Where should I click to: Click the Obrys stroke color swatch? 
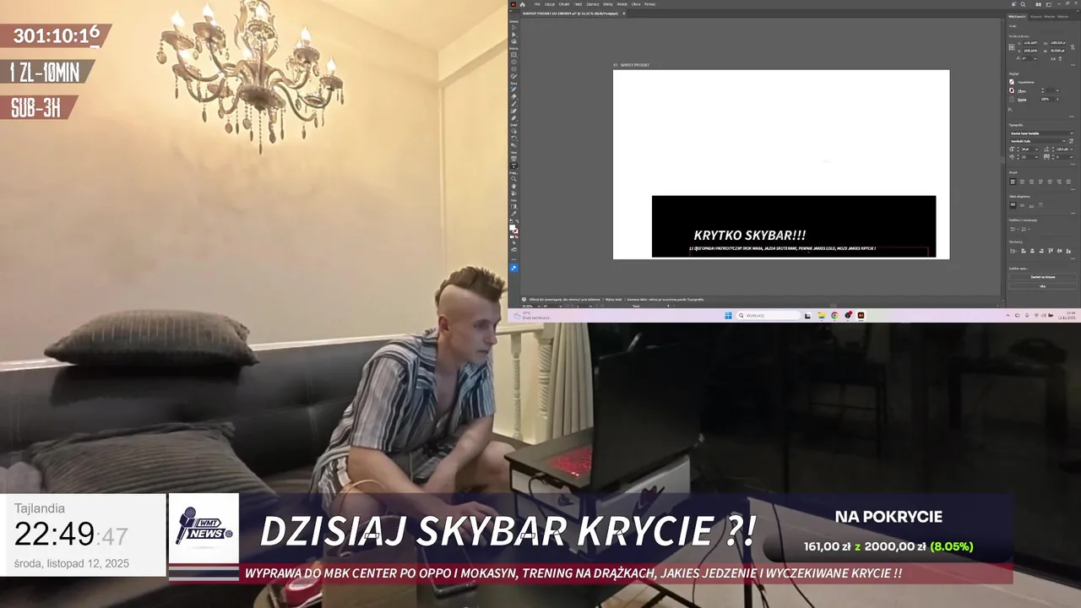[1012, 90]
